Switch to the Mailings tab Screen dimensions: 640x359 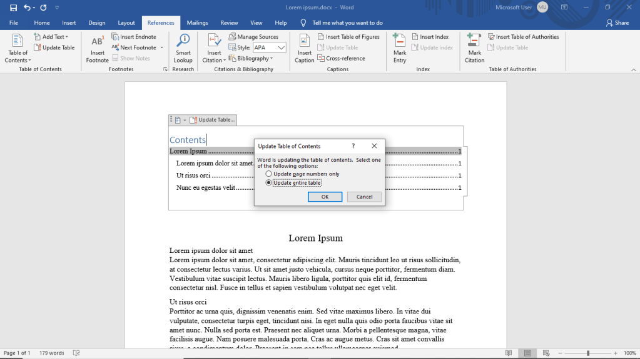197,23
